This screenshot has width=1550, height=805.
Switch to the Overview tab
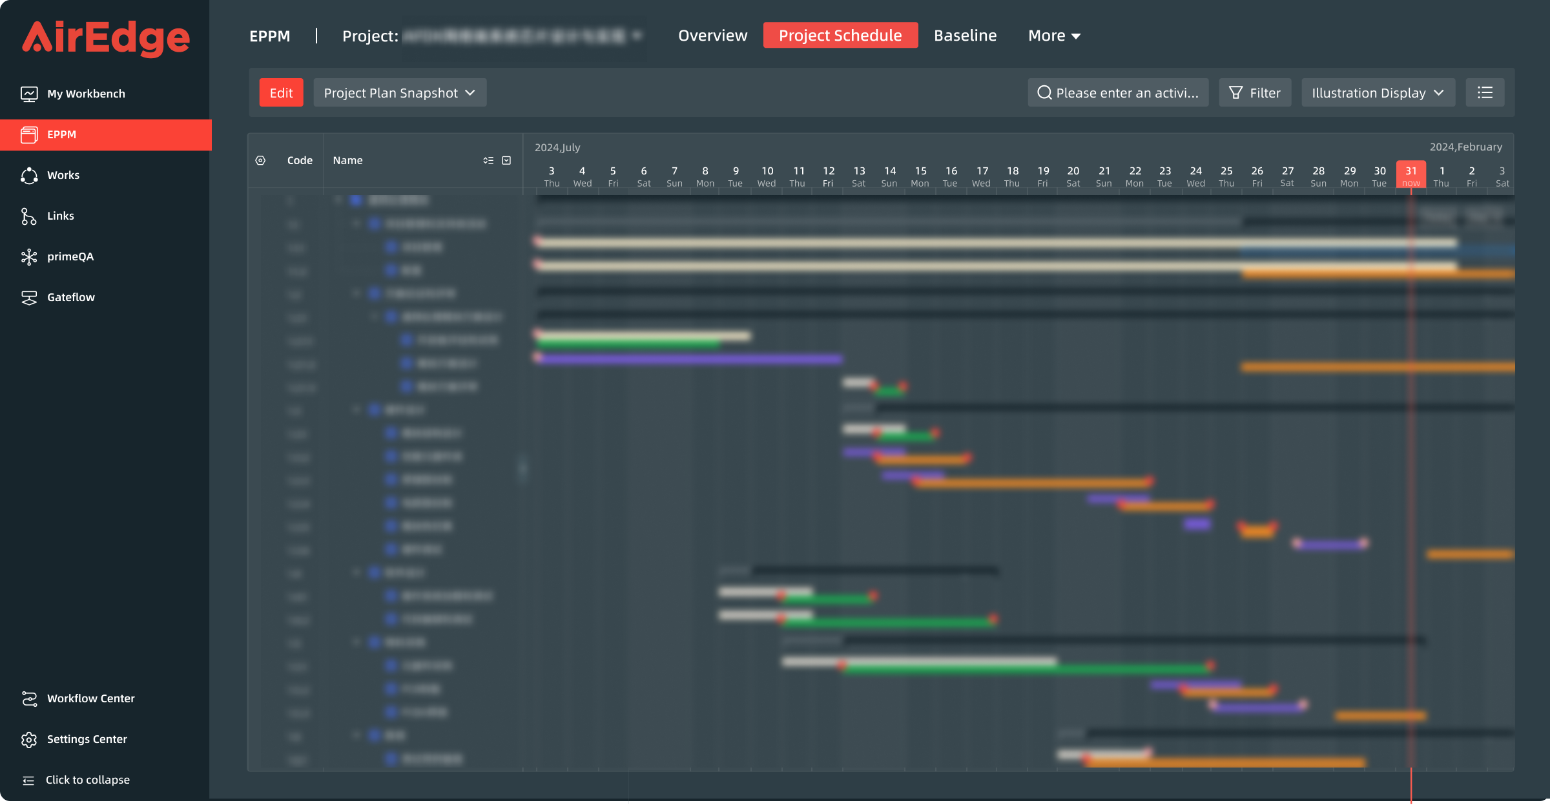(x=712, y=36)
